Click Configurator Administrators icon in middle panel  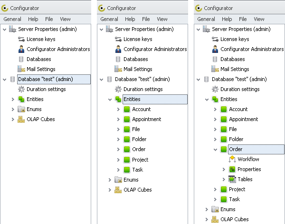[x=118, y=49]
